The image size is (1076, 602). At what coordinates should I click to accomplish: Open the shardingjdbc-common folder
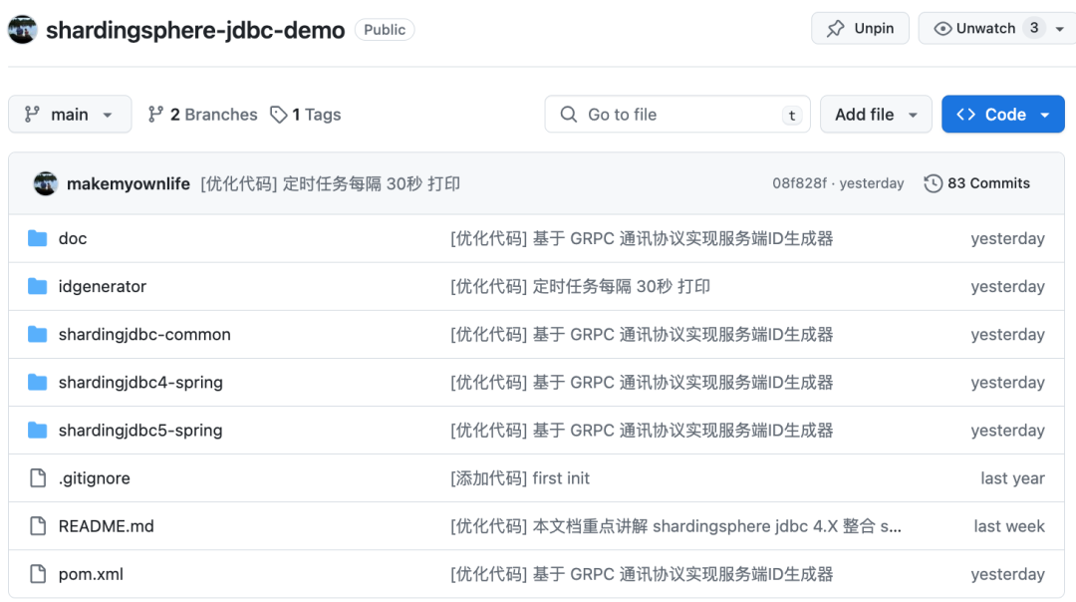144,335
